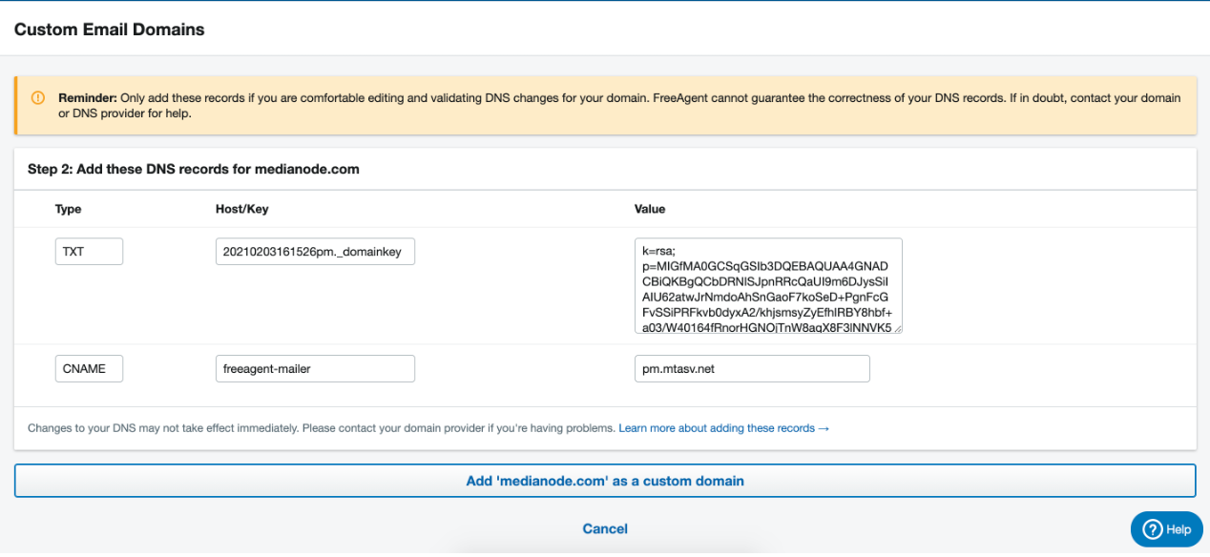This screenshot has height=557, width=1210.
Task: Click the warning icon in the reminder banner
Action: (x=38, y=97)
